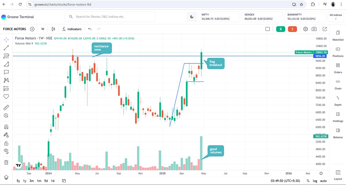Undo the last chart action
The width and height of the screenshot is (346, 185).
(x=90, y=29)
